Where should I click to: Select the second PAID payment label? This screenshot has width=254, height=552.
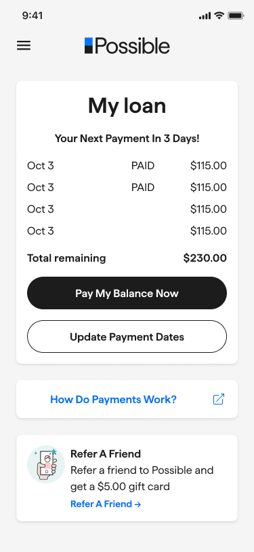point(143,188)
